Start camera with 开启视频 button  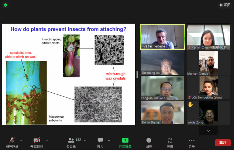coord(37,142)
